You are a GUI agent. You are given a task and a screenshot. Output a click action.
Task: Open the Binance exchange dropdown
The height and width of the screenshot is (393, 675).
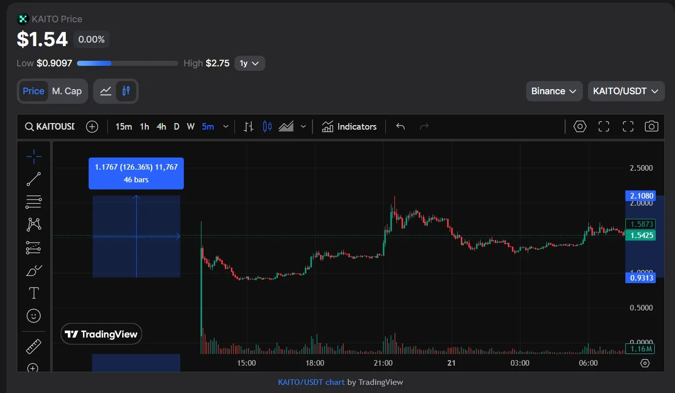click(553, 91)
